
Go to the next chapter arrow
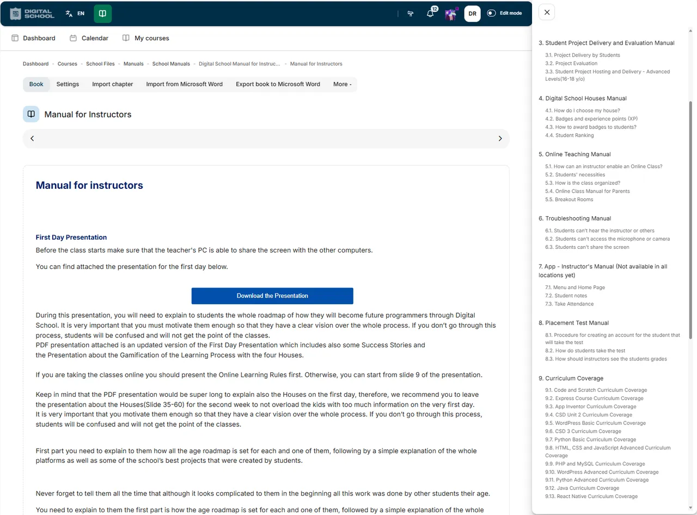pos(500,138)
